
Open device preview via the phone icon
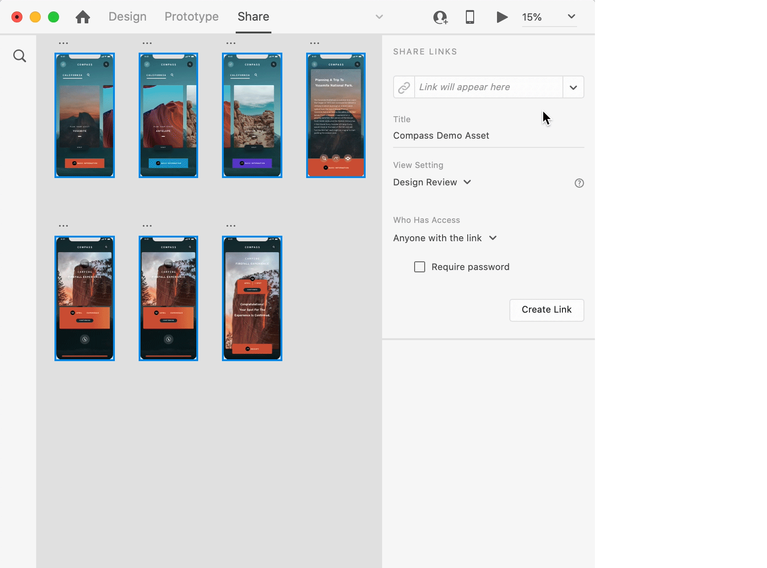tap(470, 17)
